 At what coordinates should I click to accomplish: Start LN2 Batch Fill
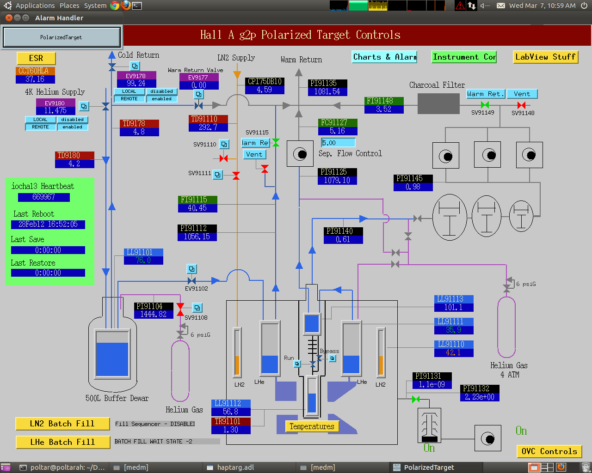tap(62, 424)
